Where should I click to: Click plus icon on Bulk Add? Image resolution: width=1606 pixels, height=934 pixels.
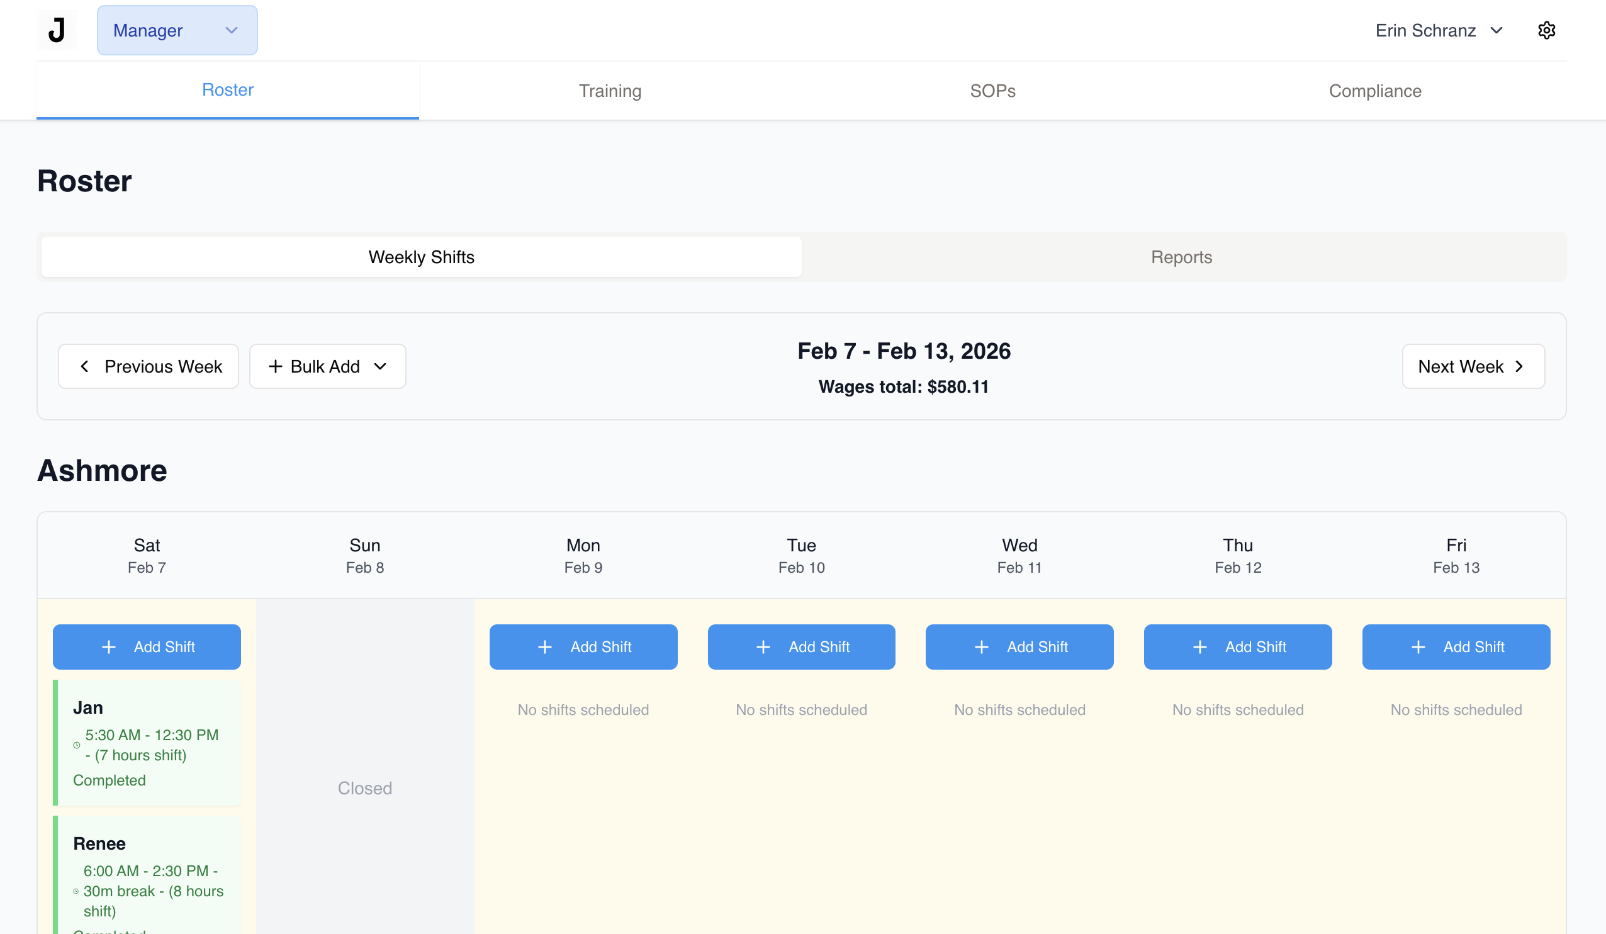coord(275,366)
